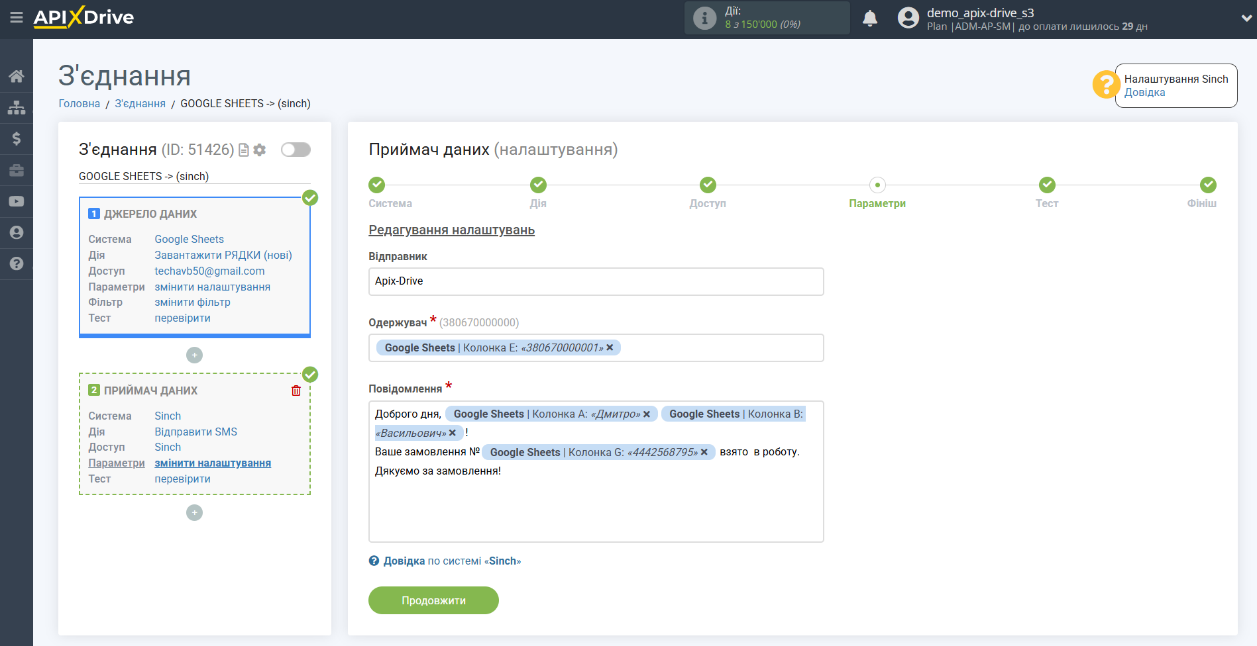Image resolution: width=1257 pixels, height=646 pixels.
Task: Open Відправити SMS action link
Action: (195, 432)
